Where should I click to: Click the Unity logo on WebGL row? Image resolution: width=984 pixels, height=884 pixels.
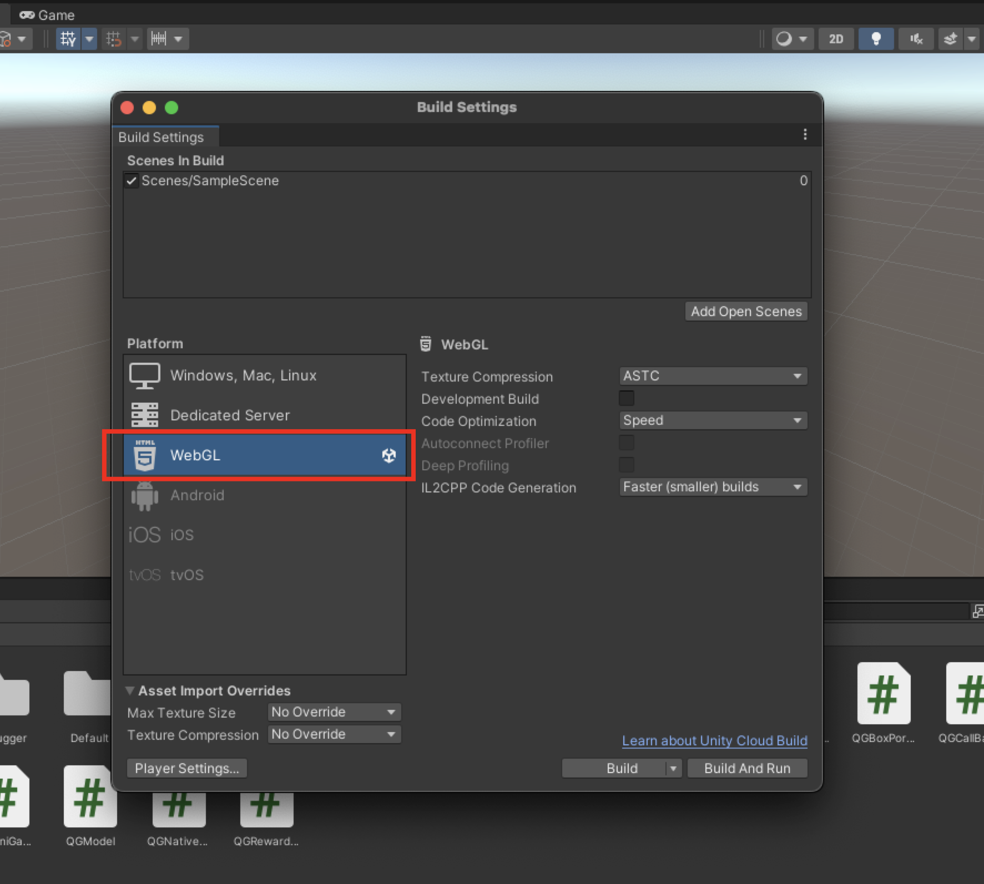click(x=389, y=455)
